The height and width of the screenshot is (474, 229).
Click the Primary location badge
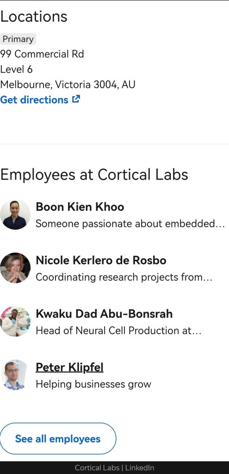pos(18,39)
